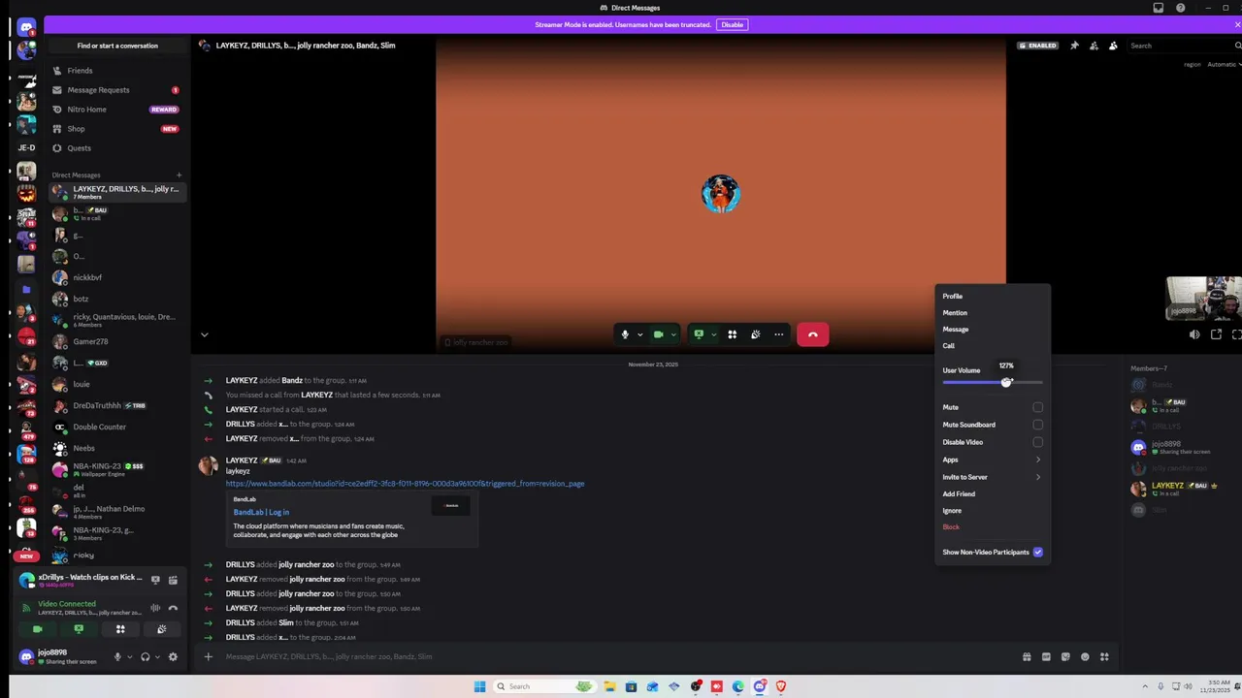Click the red disconnect call button
Viewport: 1242px width, 698px height.
[x=813, y=334]
